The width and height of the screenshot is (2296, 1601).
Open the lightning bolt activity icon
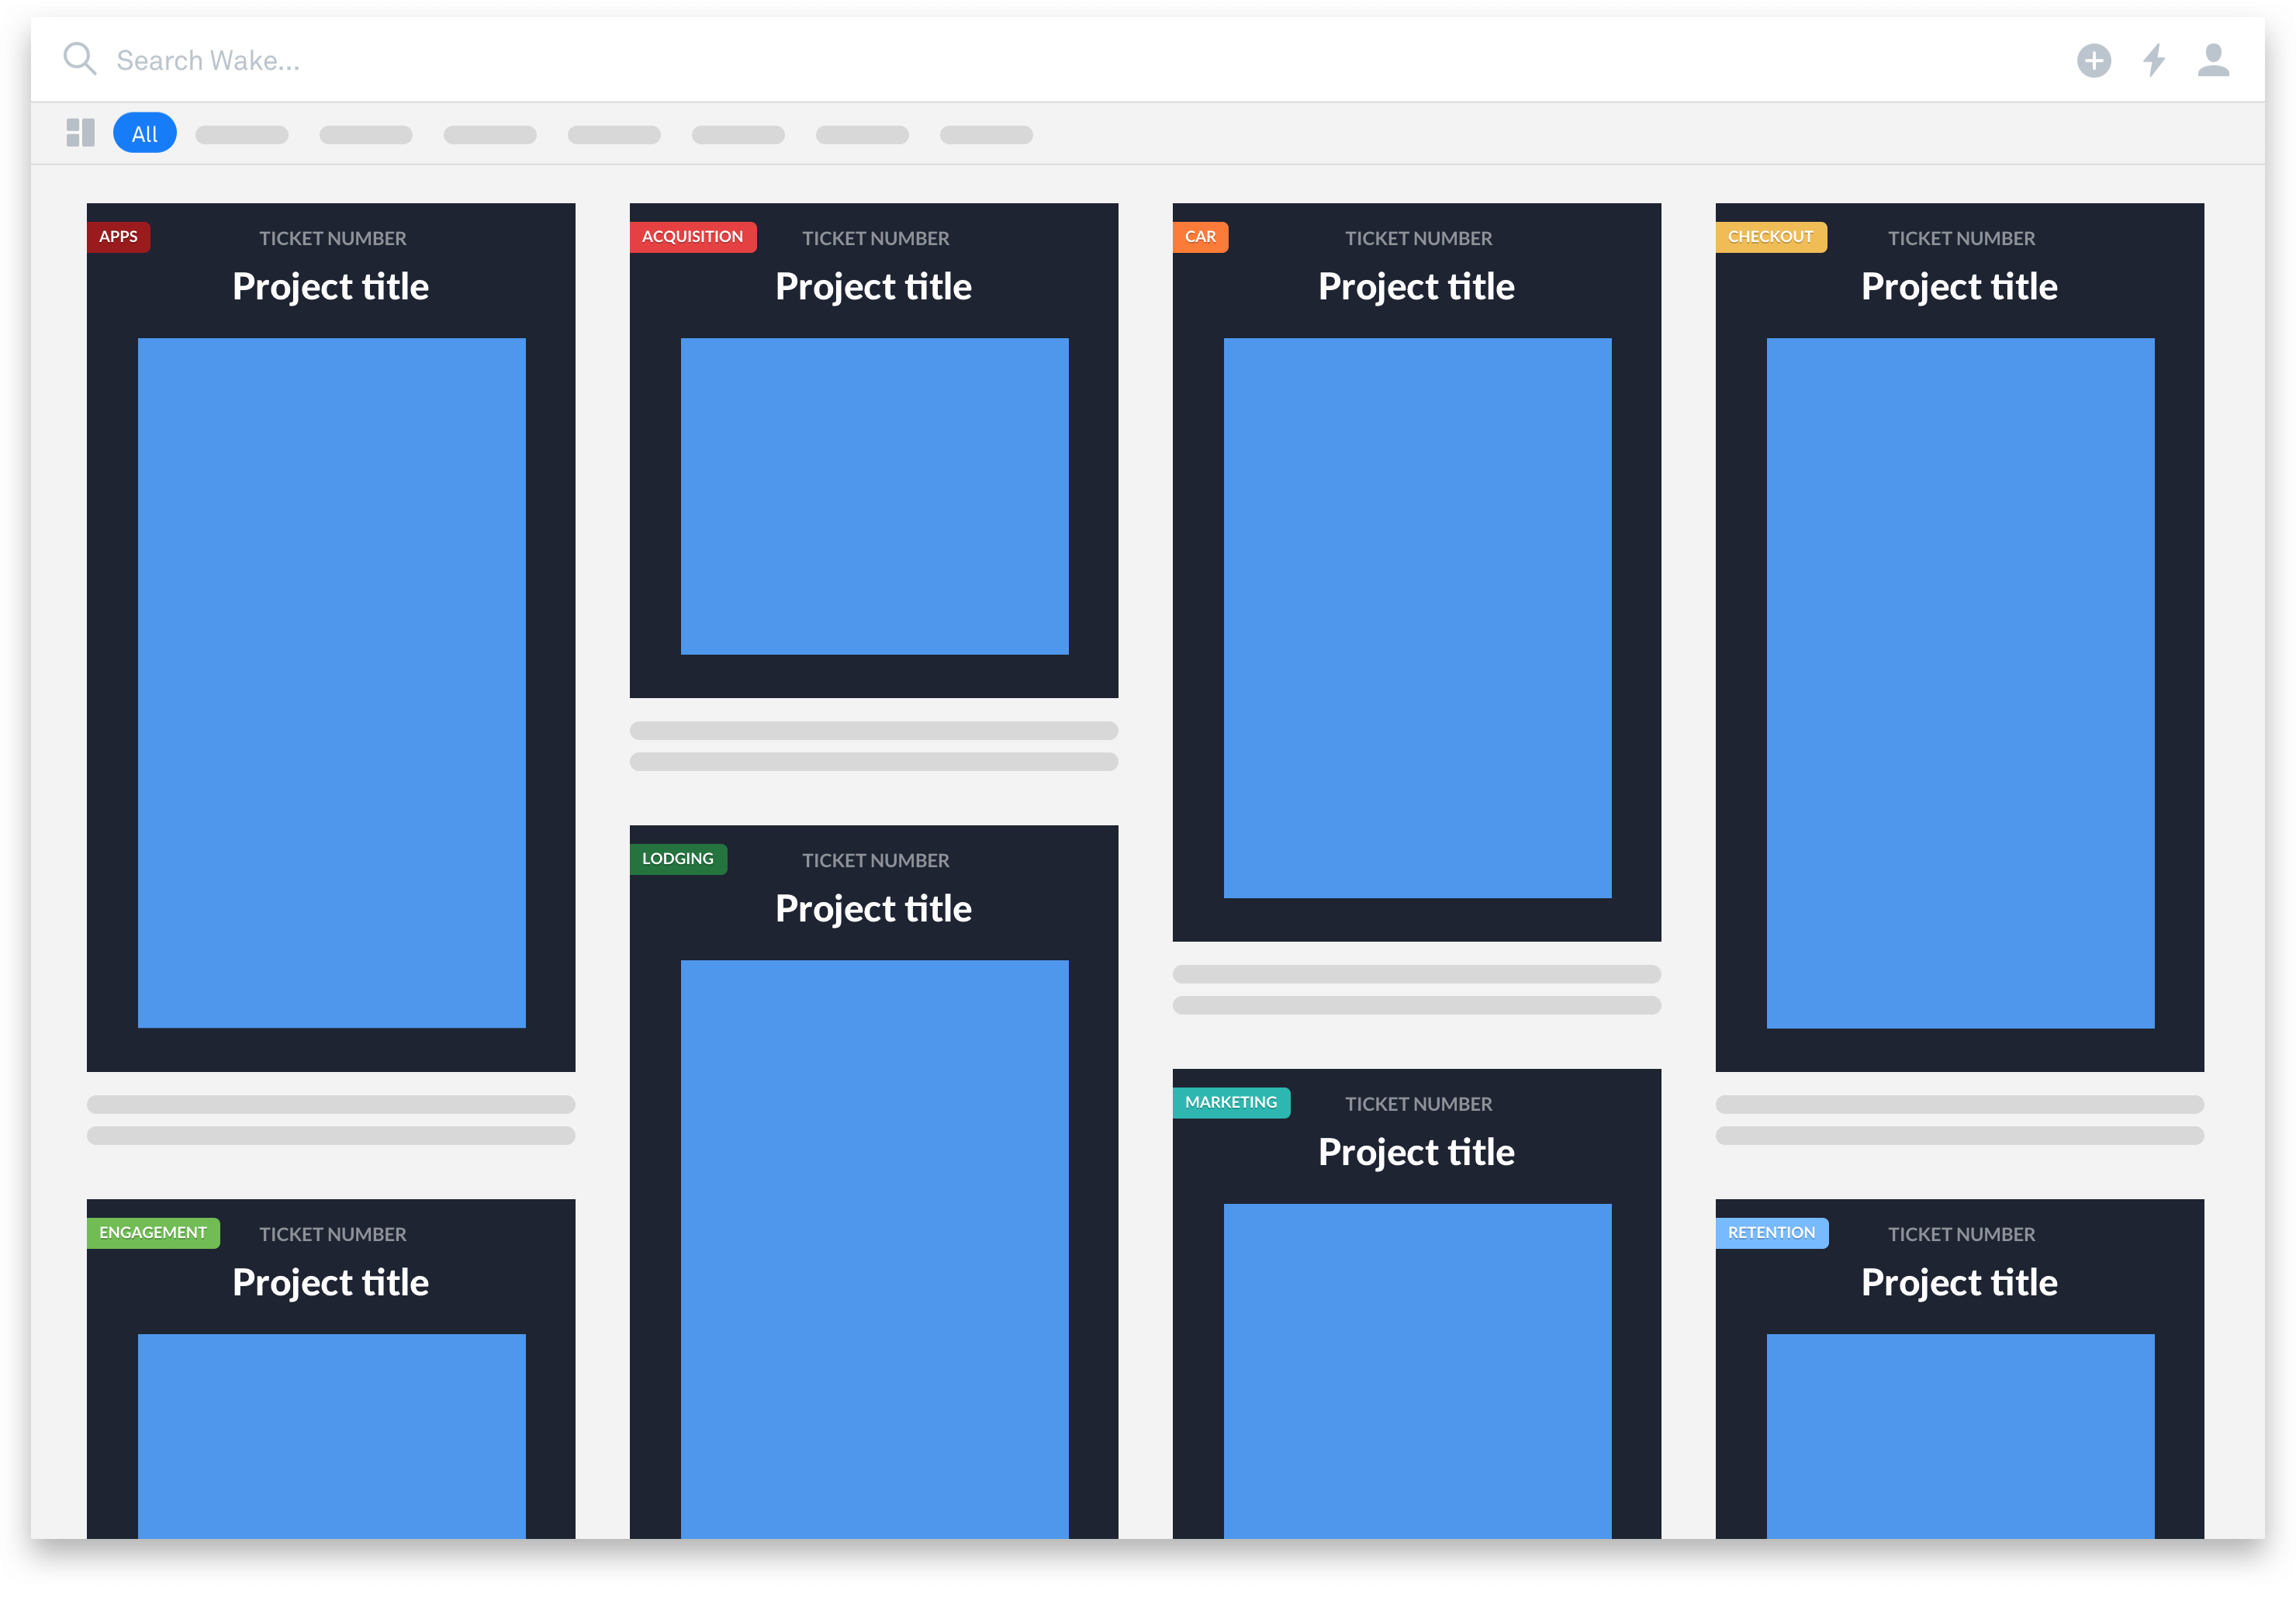[x=2154, y=60]
